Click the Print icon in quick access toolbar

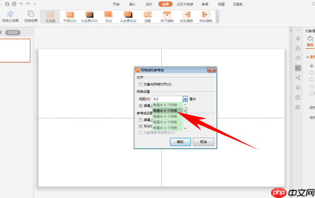click(x=14, y=4)
